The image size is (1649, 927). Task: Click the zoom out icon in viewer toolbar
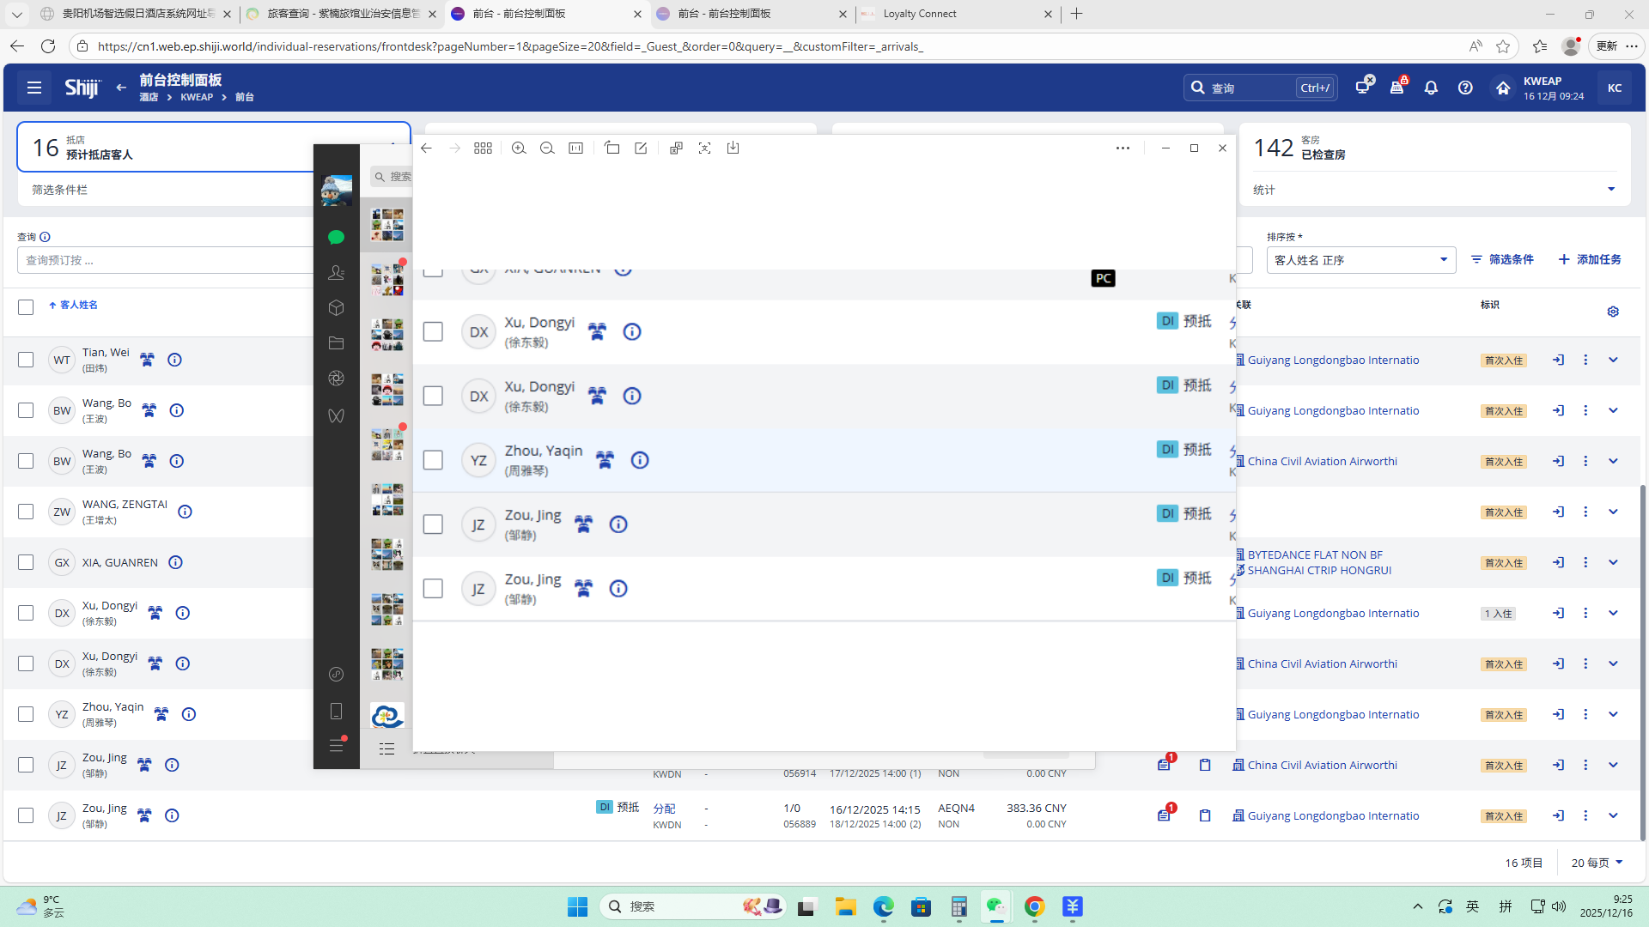click(547, 148)
